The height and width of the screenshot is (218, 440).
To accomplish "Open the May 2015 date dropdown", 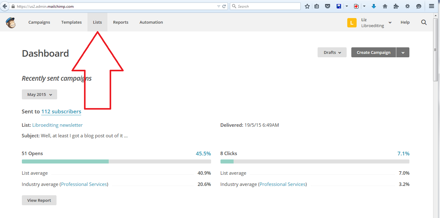I will [39, 94].
